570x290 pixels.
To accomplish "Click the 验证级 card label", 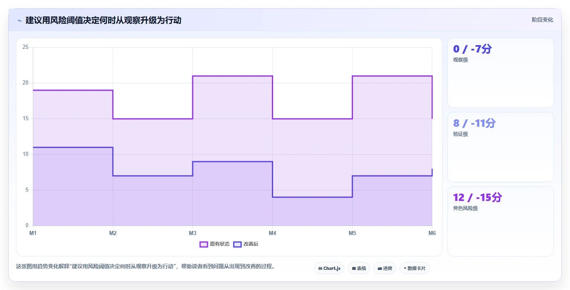I will click(x=461, y=134).
